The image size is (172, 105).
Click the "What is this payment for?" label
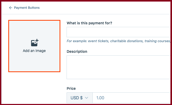point(89,23)
